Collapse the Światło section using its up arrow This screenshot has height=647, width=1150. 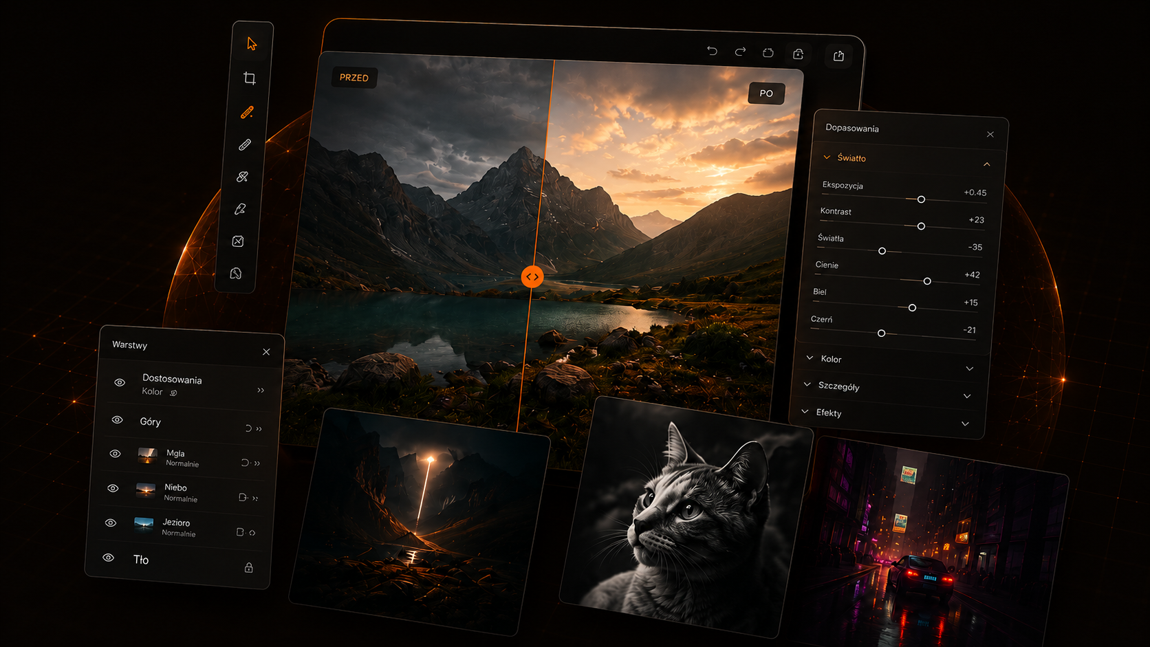[987, 164]
